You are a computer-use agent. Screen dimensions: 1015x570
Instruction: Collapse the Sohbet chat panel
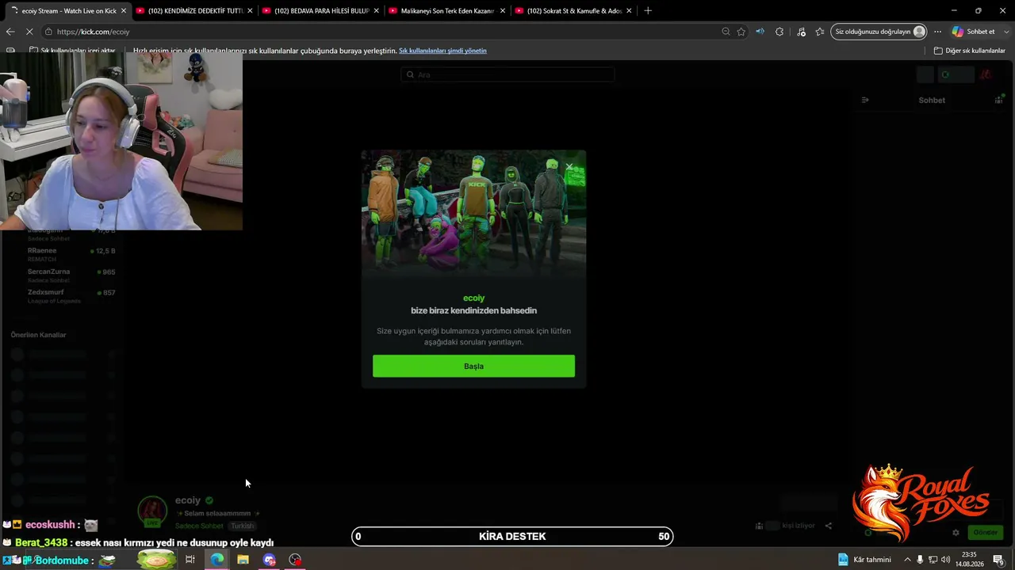(865, 100)
